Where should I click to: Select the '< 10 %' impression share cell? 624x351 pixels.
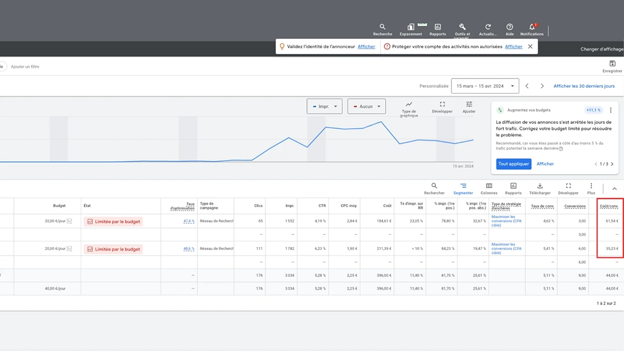tap(417, 249)
